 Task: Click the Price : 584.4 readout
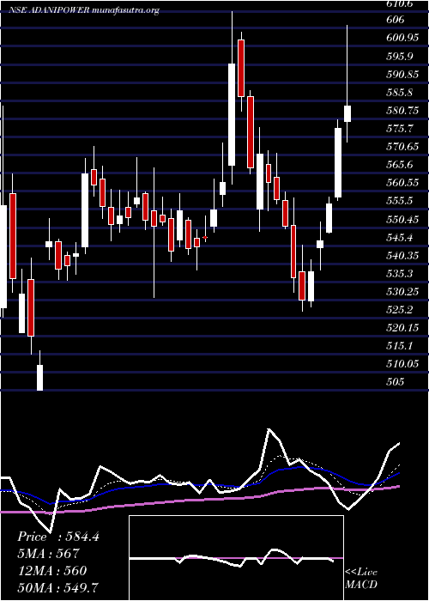coord(58,537)
